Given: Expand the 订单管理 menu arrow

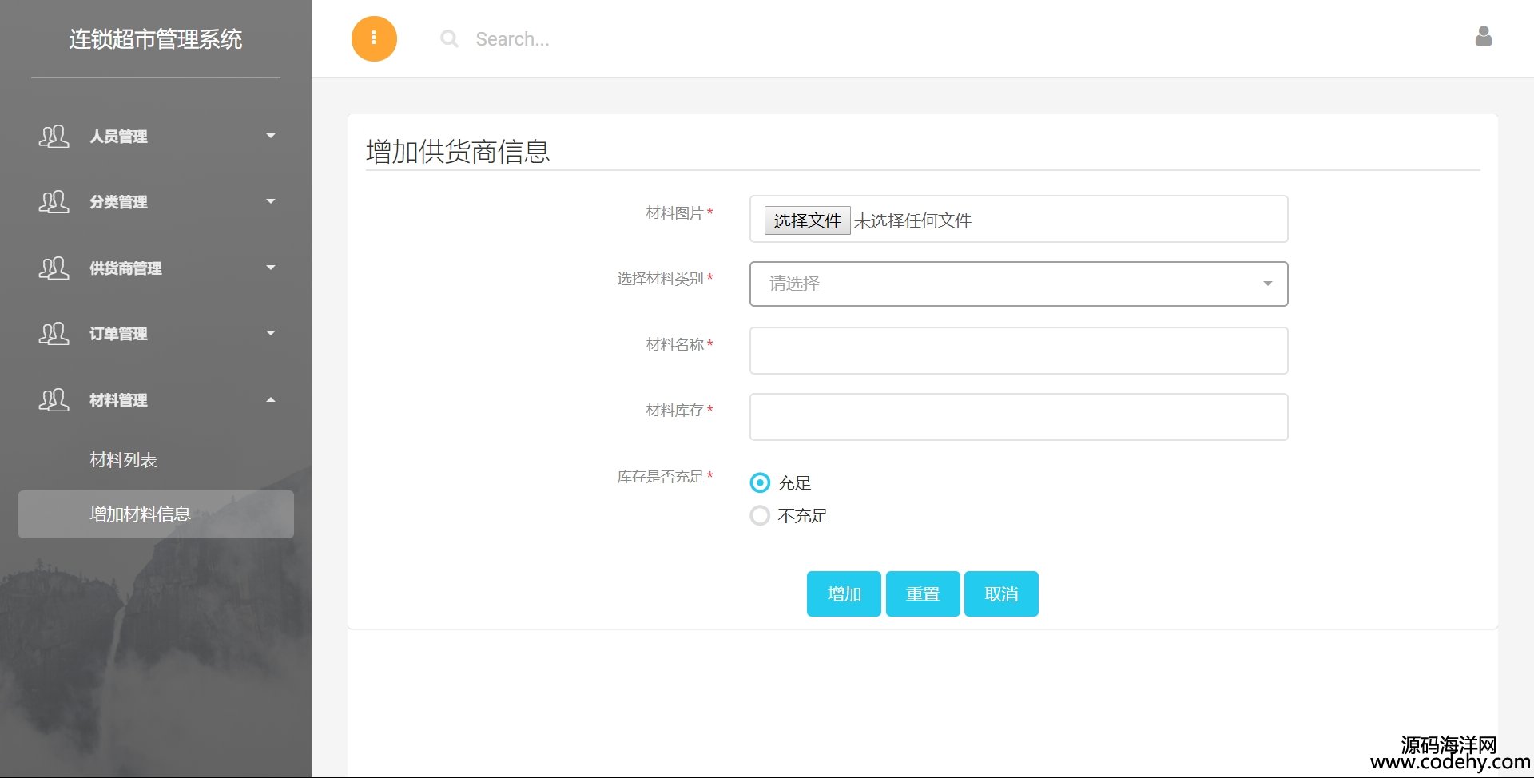Looking at the screenshot, I should click(271, 333).
